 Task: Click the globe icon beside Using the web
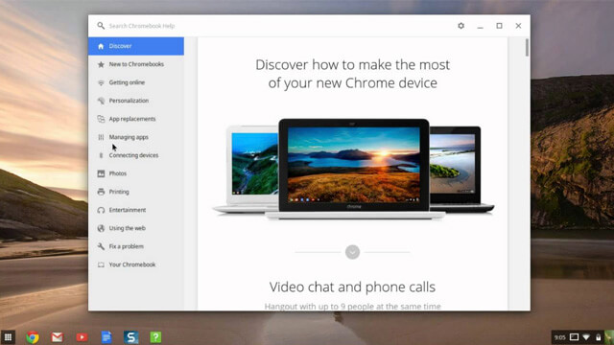pyautogui.click(x=101, y=228)
